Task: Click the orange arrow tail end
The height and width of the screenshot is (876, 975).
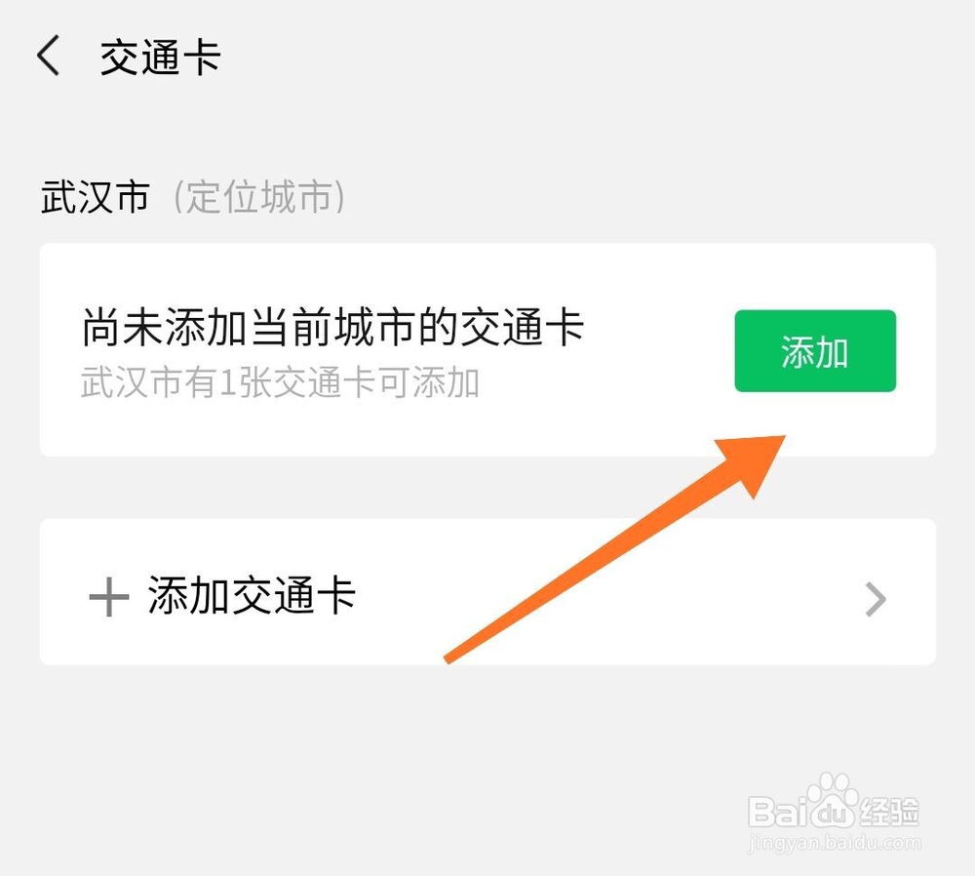Action: (448, 658)
